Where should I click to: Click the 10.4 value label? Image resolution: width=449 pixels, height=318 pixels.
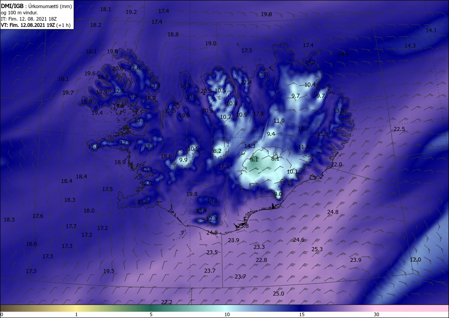[310, 84]
